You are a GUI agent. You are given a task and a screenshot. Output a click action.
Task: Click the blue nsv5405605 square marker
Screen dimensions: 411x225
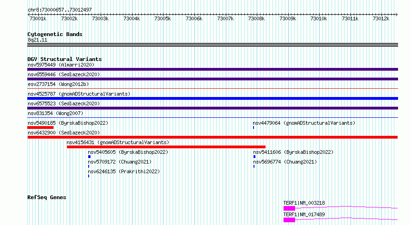coord(90,157)
